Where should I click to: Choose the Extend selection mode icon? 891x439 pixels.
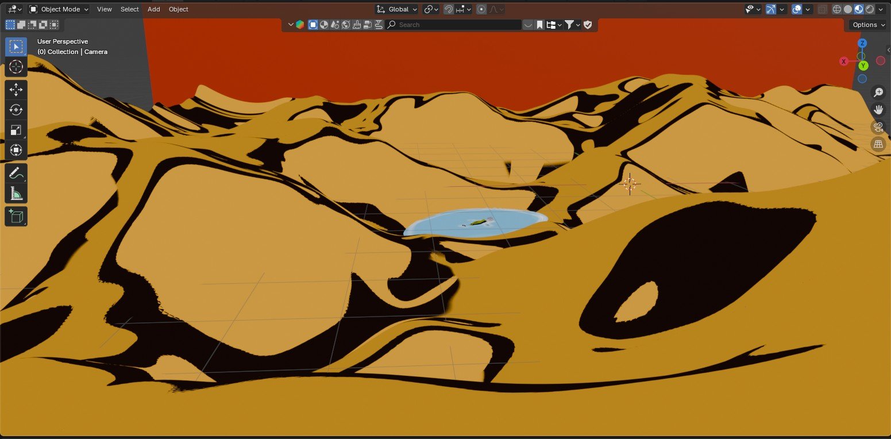point(21,25)
